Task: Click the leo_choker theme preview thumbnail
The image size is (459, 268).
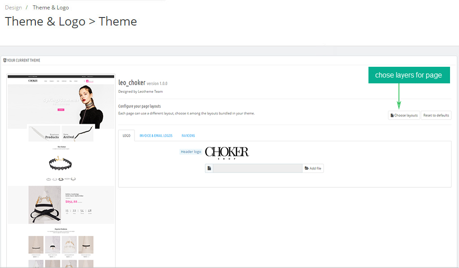Action: 61,171
